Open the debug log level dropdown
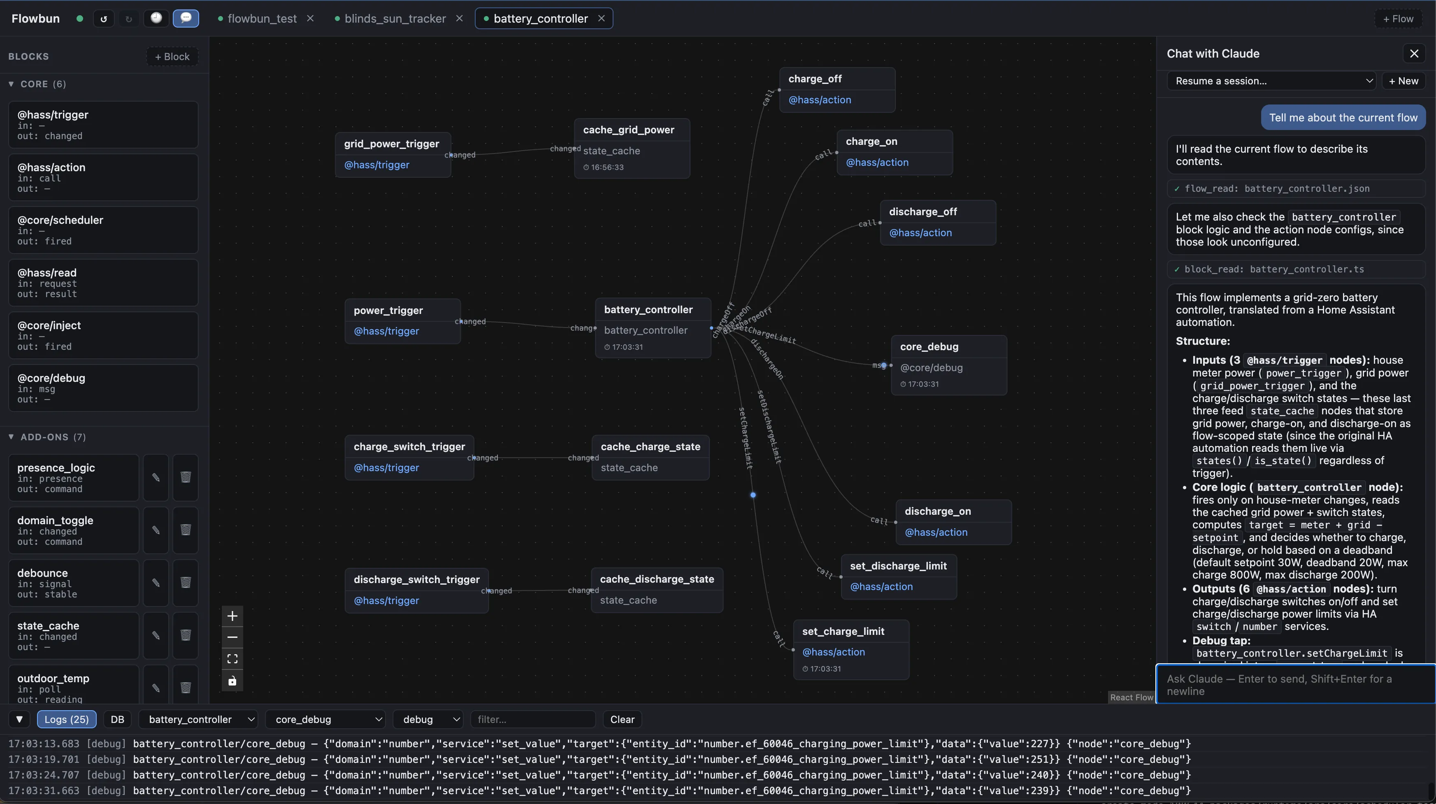Screen dimensions: 1436x804 [428, 719]
